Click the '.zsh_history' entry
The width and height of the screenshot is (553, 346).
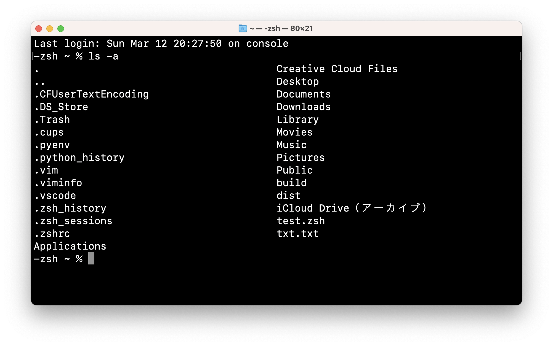(x=70, y=209)
